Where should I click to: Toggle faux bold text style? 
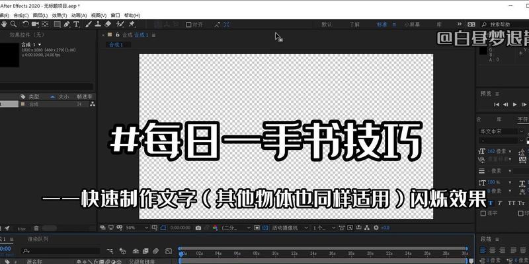[x=491, y=203]
